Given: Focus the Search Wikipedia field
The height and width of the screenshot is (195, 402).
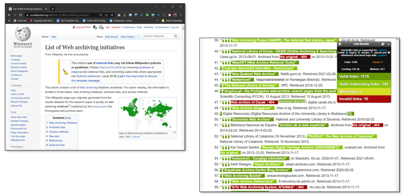Looking at the screenshot, I should coord(158,36).
